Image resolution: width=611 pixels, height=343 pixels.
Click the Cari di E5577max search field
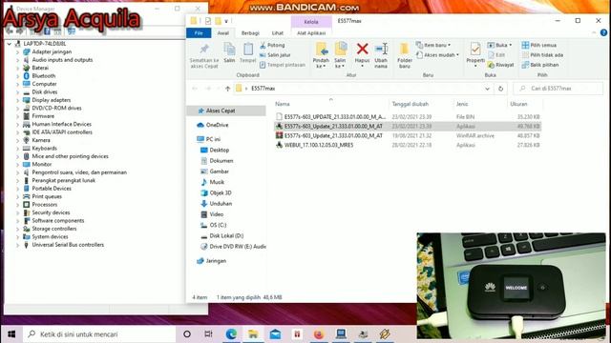tap(558, 89)
